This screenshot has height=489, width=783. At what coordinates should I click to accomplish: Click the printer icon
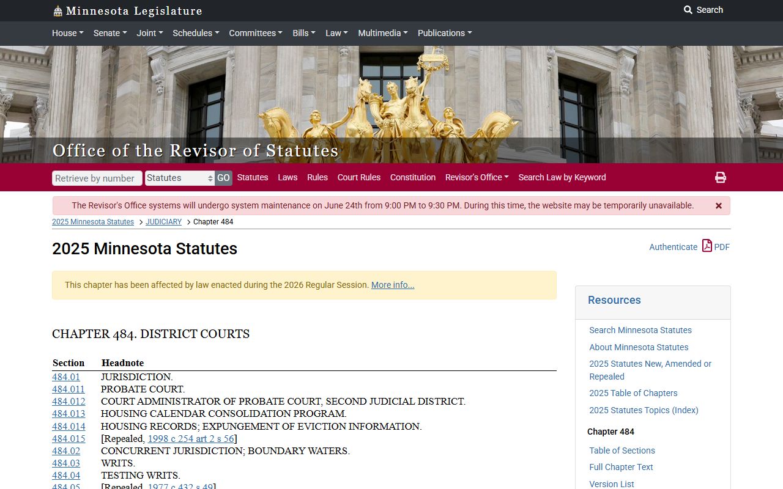(721, 177)
